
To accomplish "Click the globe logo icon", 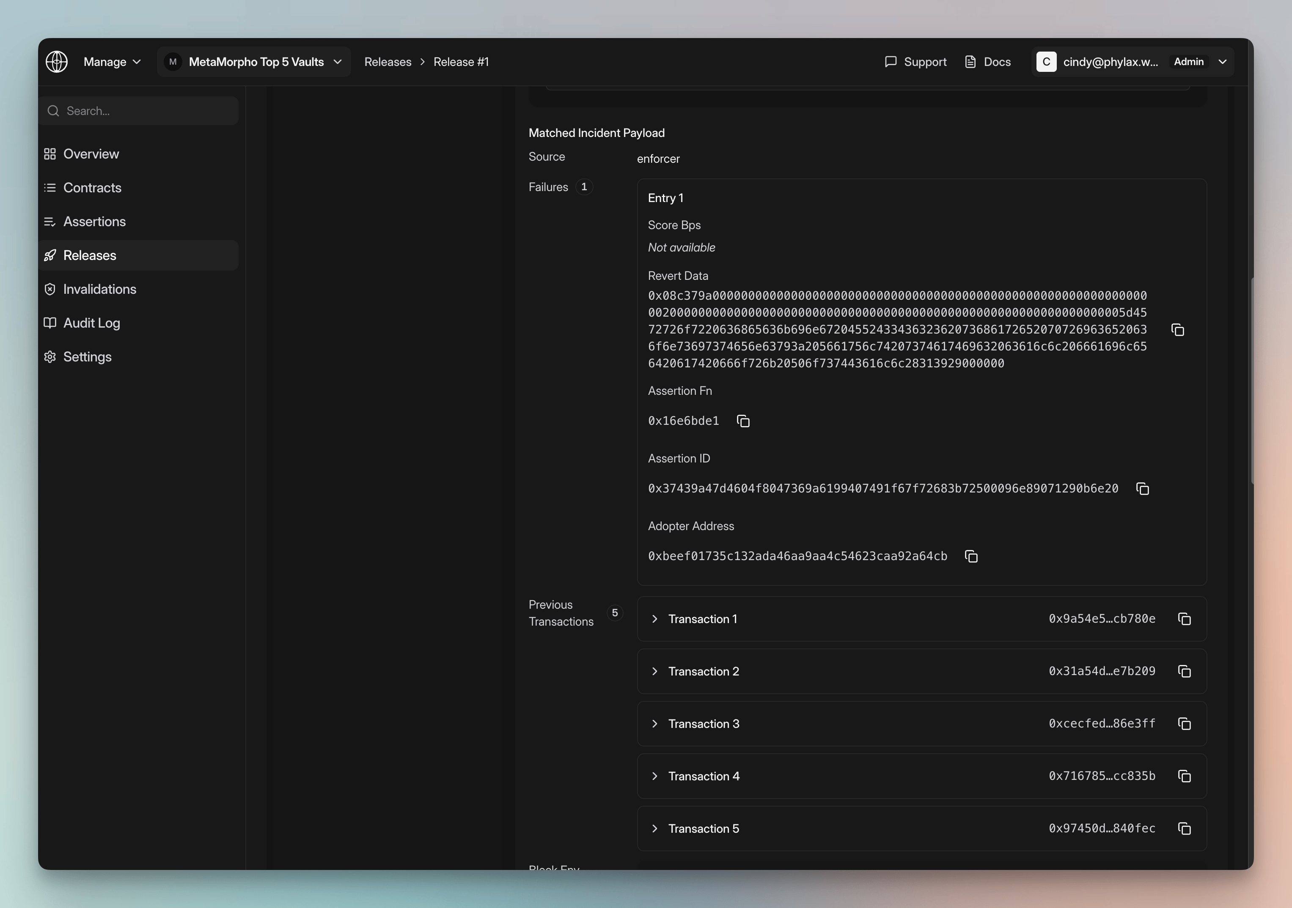I will click(56, 62).
